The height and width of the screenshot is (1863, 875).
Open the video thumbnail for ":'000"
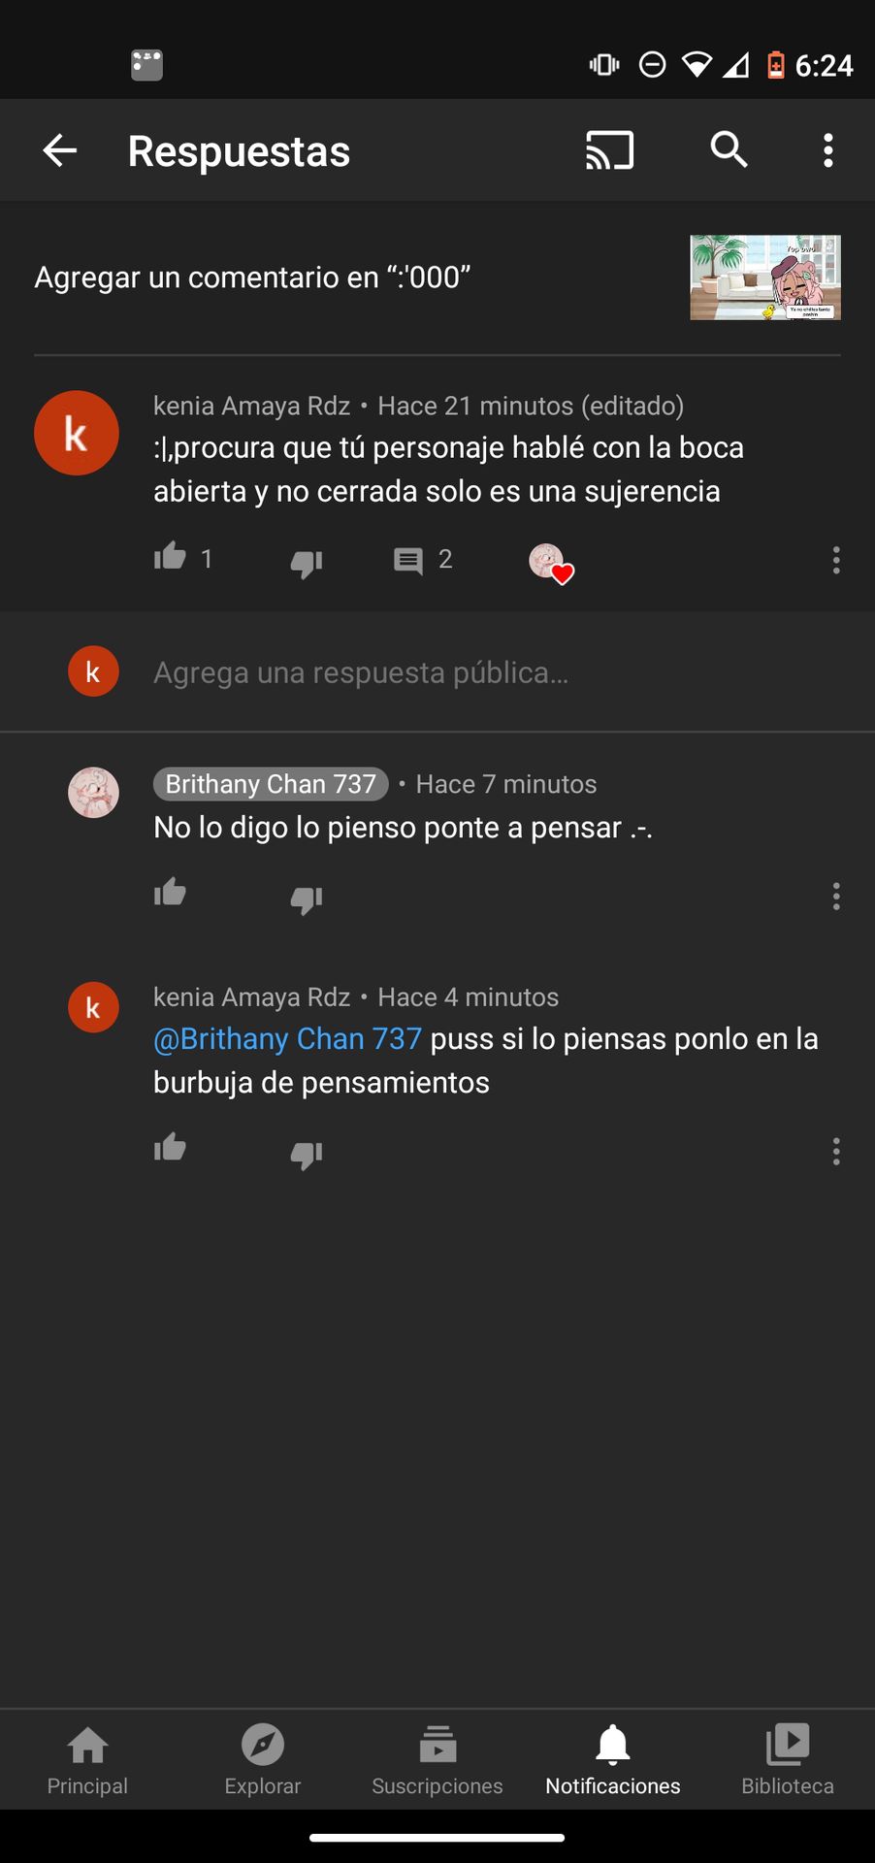coord(765,278)
